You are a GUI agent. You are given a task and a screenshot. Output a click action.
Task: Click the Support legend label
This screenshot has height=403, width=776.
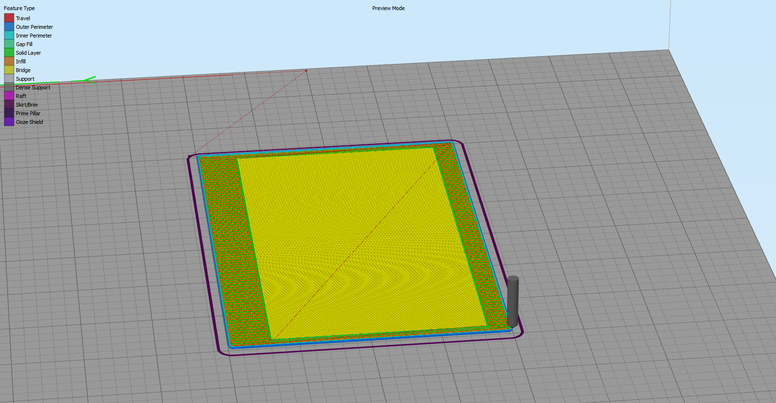(x=25, y=79)
